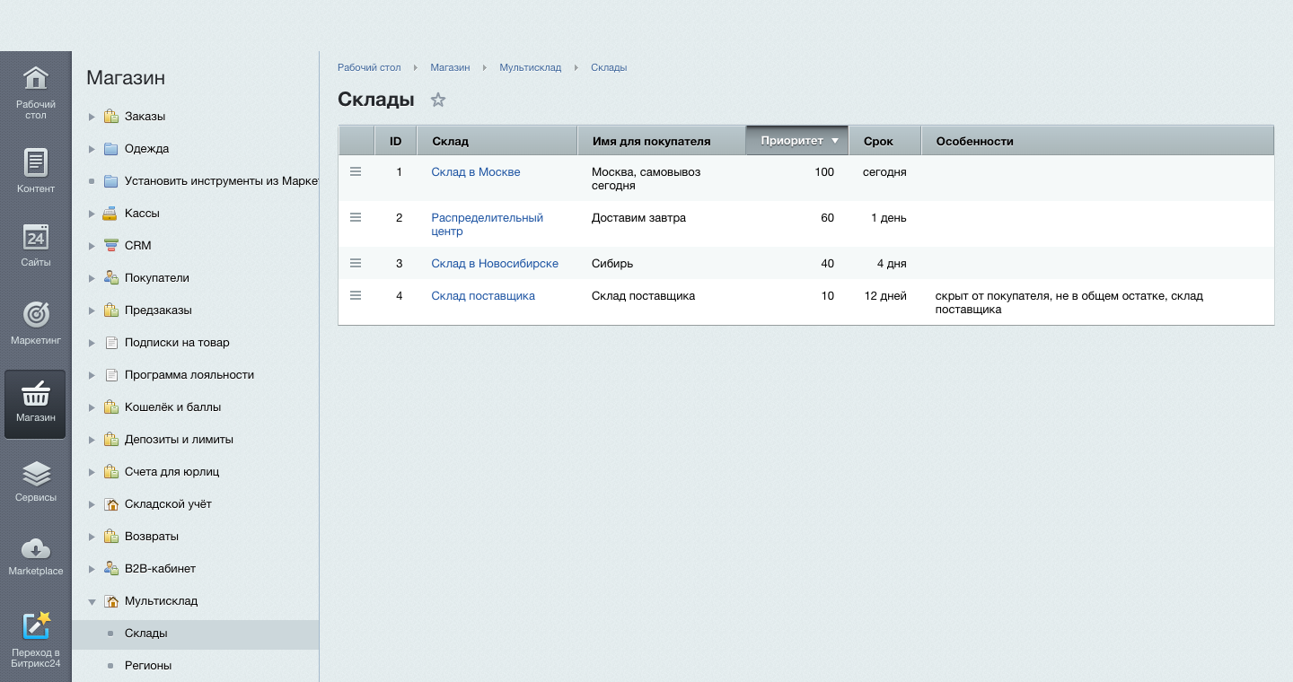Open row menu for Склад в Новосибирске

pos(356,263)
